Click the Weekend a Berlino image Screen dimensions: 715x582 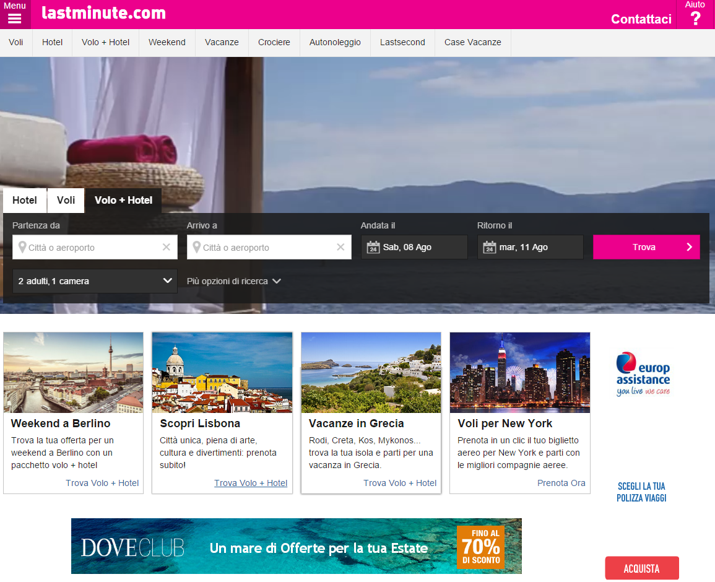(74, 373)
